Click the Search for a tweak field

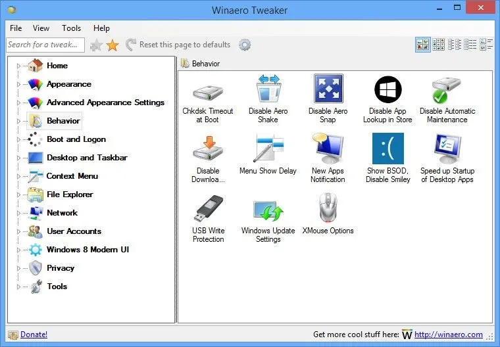[45, 45]
